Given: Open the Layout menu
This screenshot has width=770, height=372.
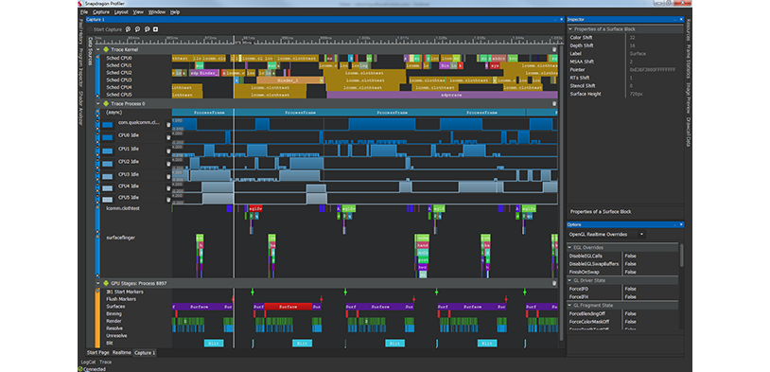Looking at the screenshot, I should tap(121, 11).
